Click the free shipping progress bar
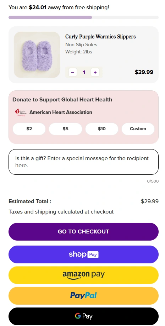 coord(83,17)
